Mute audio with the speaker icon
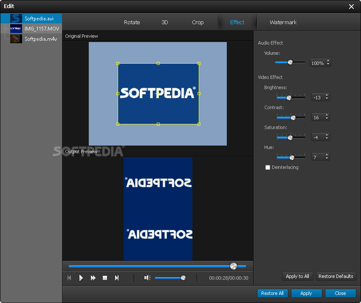 pyautogui.click(x=147, y=278)
